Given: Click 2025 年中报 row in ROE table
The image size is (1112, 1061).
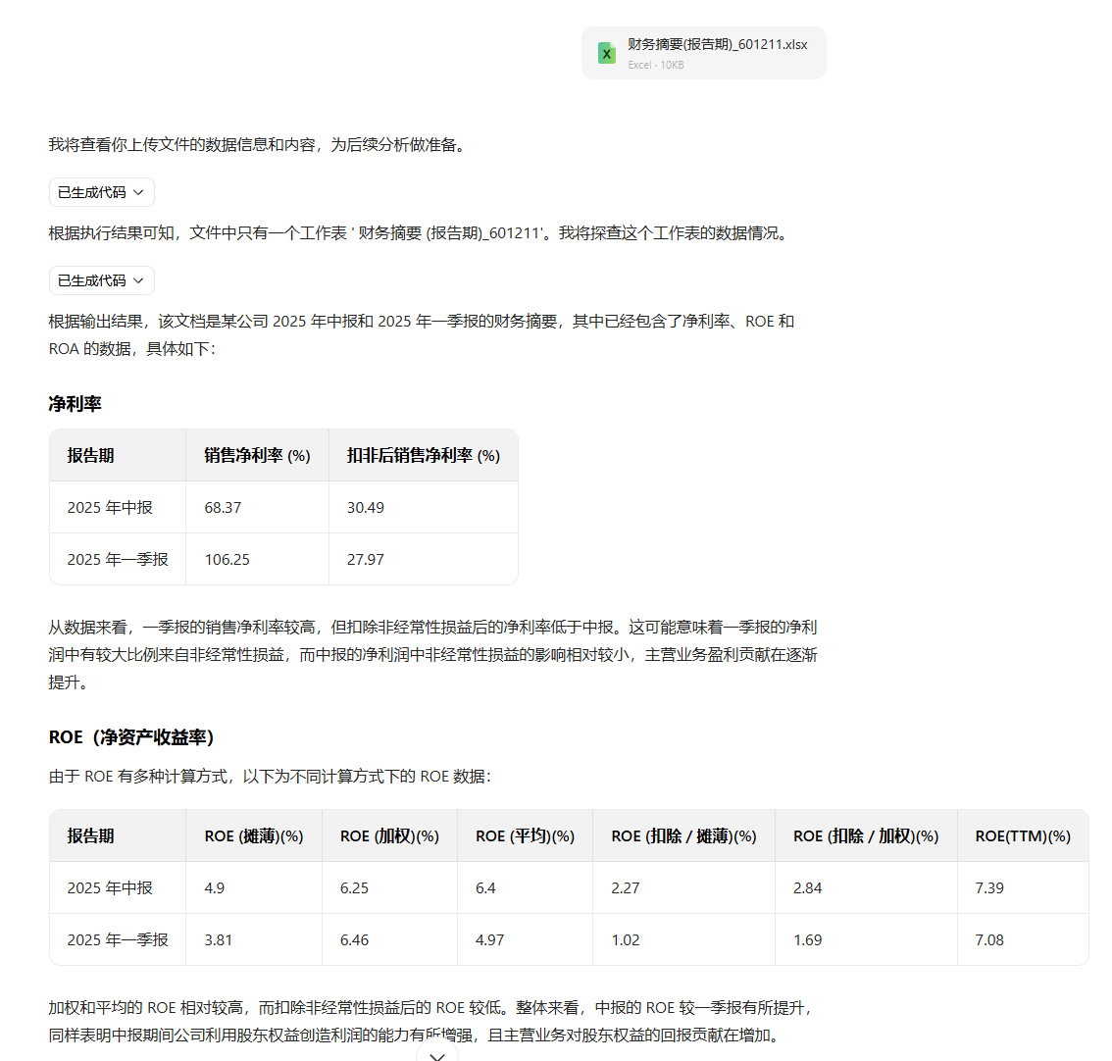Looking at the screenshot, I should pyautogui.click(x=569, y=888).
